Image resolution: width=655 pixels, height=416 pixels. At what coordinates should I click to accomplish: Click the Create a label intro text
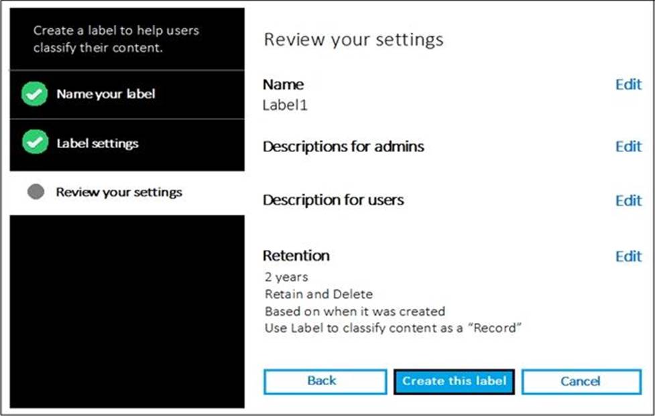pyautogui.click(x=116, y=39)
